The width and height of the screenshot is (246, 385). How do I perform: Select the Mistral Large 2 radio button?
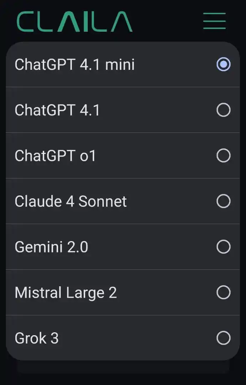point(224,292)
